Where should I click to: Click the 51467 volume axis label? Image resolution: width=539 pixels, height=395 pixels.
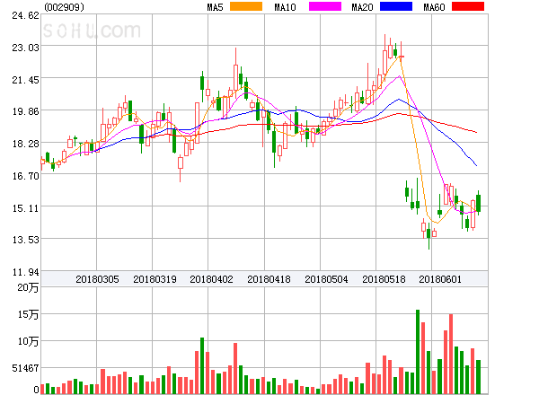[x=25, y=368]
